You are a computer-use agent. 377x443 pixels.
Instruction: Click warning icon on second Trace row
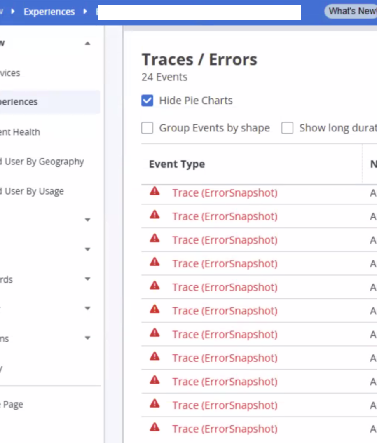(155, 214)
